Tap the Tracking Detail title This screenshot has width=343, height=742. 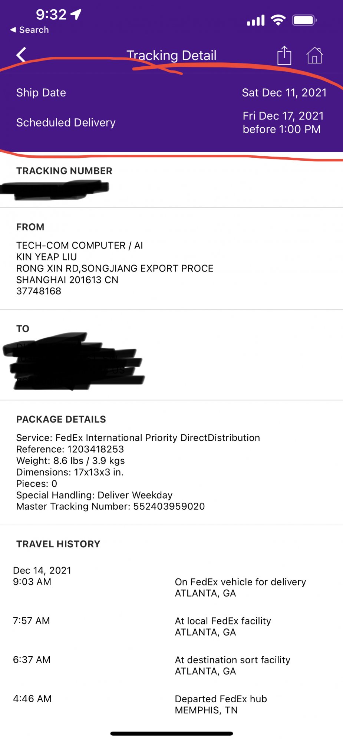(171, 56)
